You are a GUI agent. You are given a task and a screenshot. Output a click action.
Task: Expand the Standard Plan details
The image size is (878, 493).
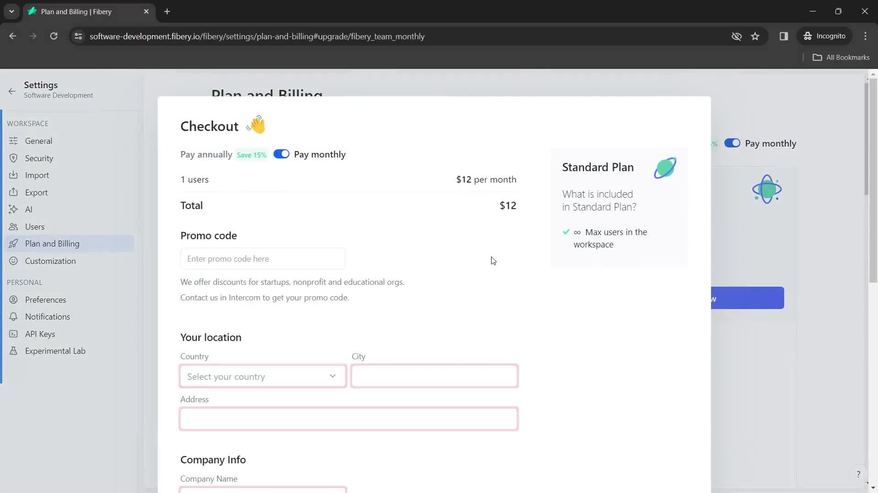tap(599, 200)
